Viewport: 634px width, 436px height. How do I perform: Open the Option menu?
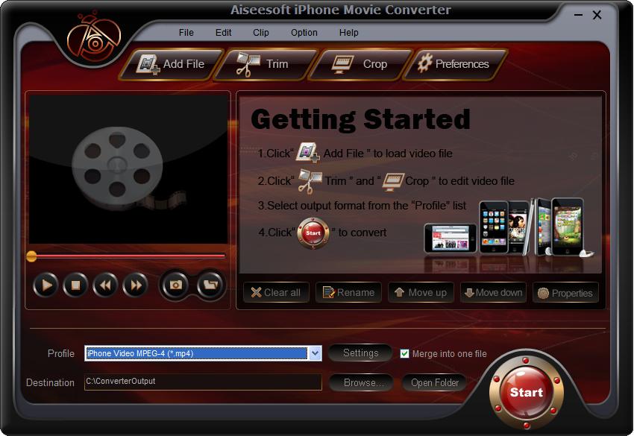coord(304,32)
